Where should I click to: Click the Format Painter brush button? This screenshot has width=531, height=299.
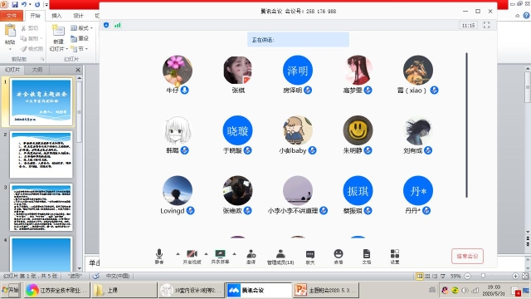(x=32, y=49)
